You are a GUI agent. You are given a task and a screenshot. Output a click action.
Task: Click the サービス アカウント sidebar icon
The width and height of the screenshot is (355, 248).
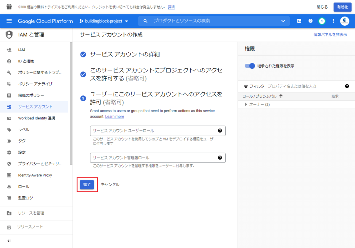(9, 107)
